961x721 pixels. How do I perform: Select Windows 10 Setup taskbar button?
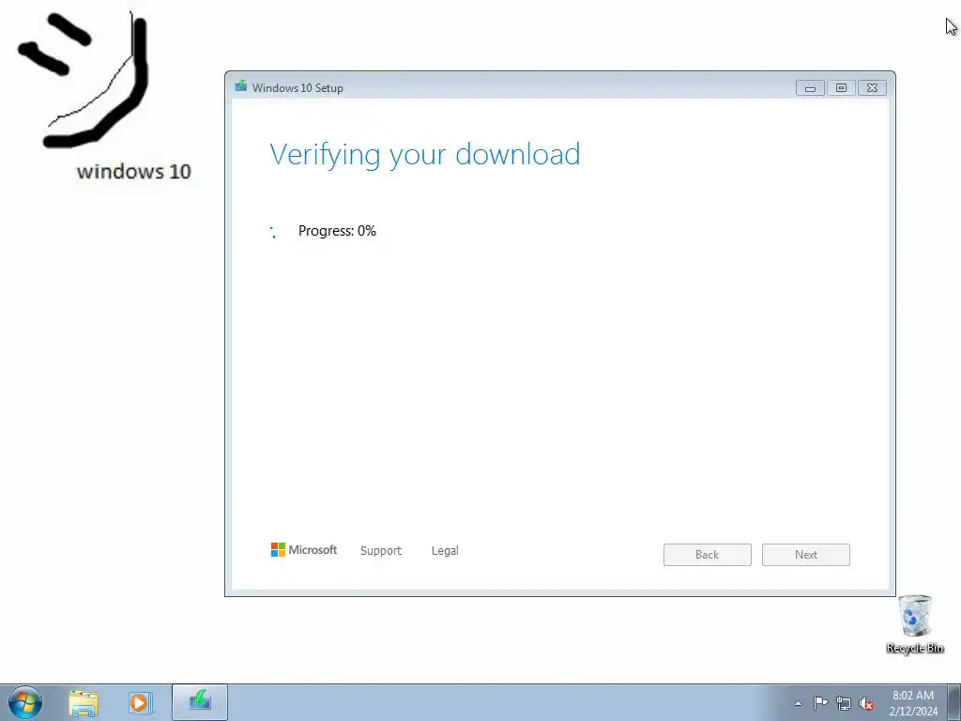(200, 702)
